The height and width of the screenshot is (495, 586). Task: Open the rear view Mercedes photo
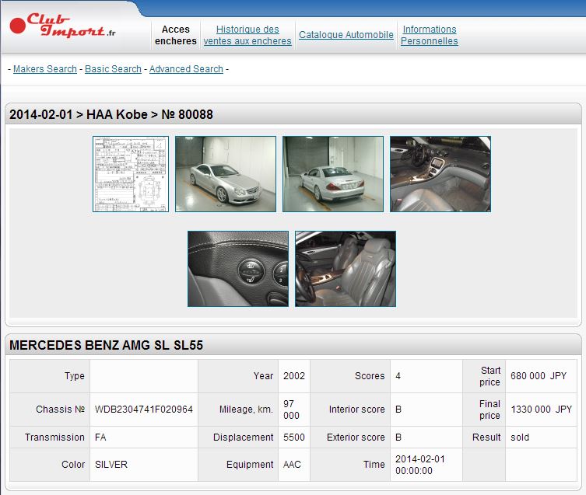tap(333, 174)
